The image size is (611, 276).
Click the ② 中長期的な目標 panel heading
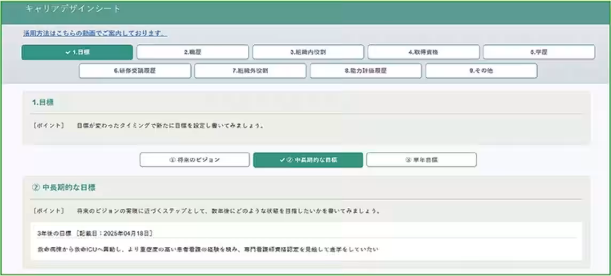(x=64, y=188)
